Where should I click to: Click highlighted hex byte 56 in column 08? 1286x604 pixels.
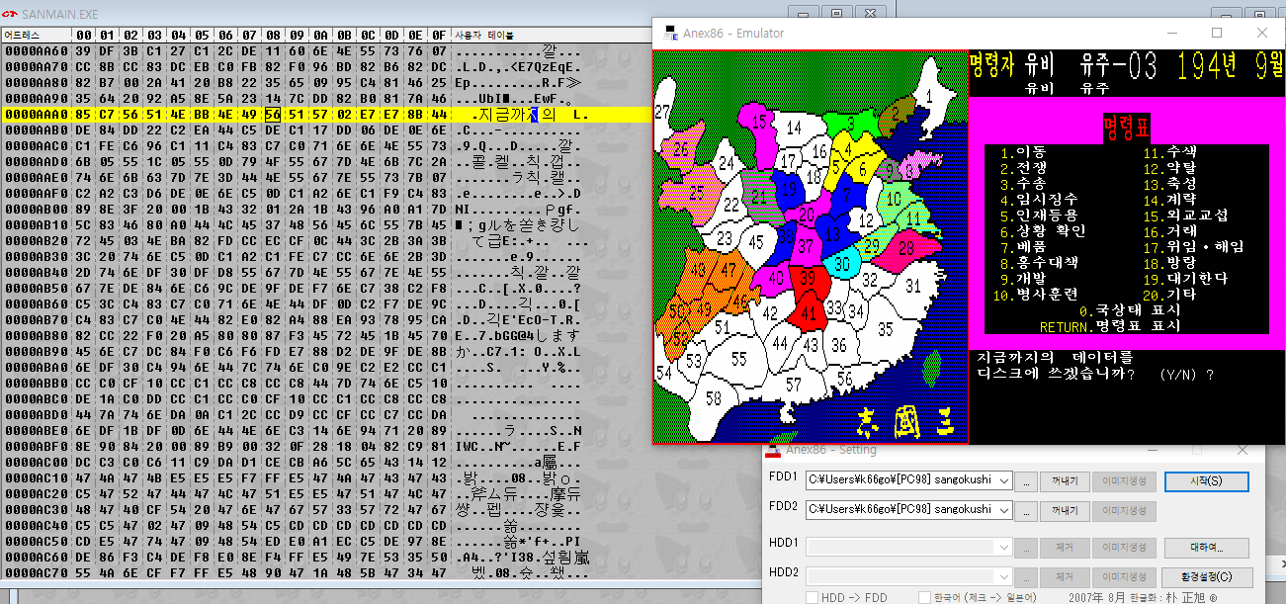(x=273, y=114)
